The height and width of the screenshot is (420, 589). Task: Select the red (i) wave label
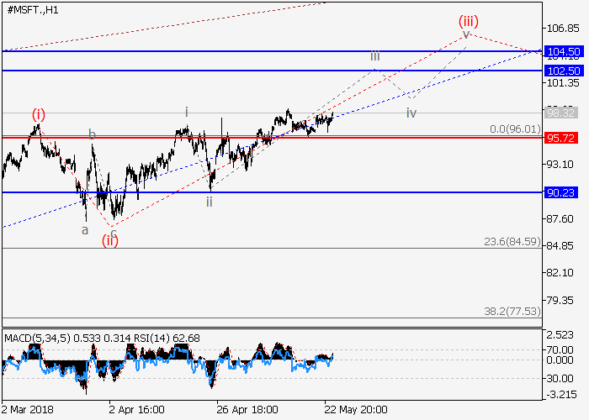[x=39, y=113]
